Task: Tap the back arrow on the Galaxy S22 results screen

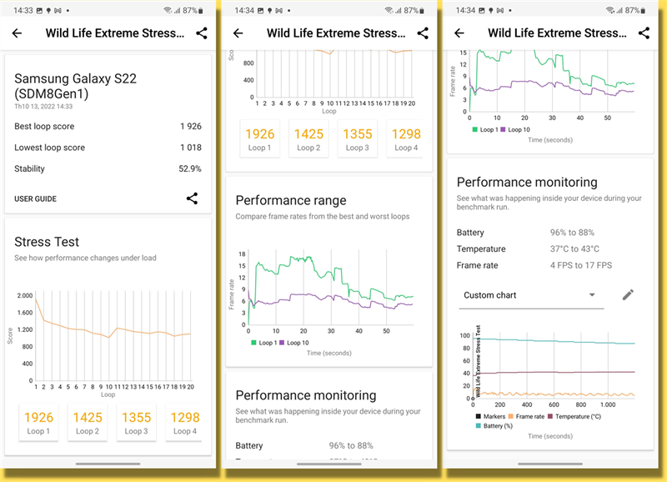Action: tap(17, 33)
